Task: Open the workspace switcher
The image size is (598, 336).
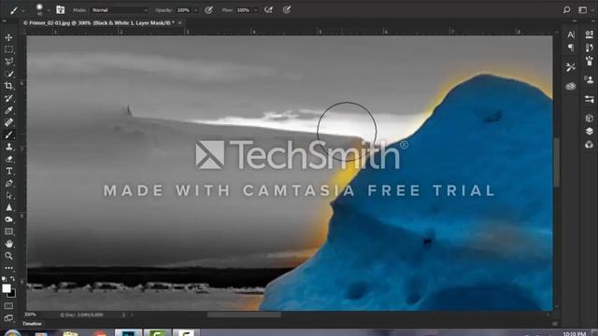Action: [x=582, y=10]
